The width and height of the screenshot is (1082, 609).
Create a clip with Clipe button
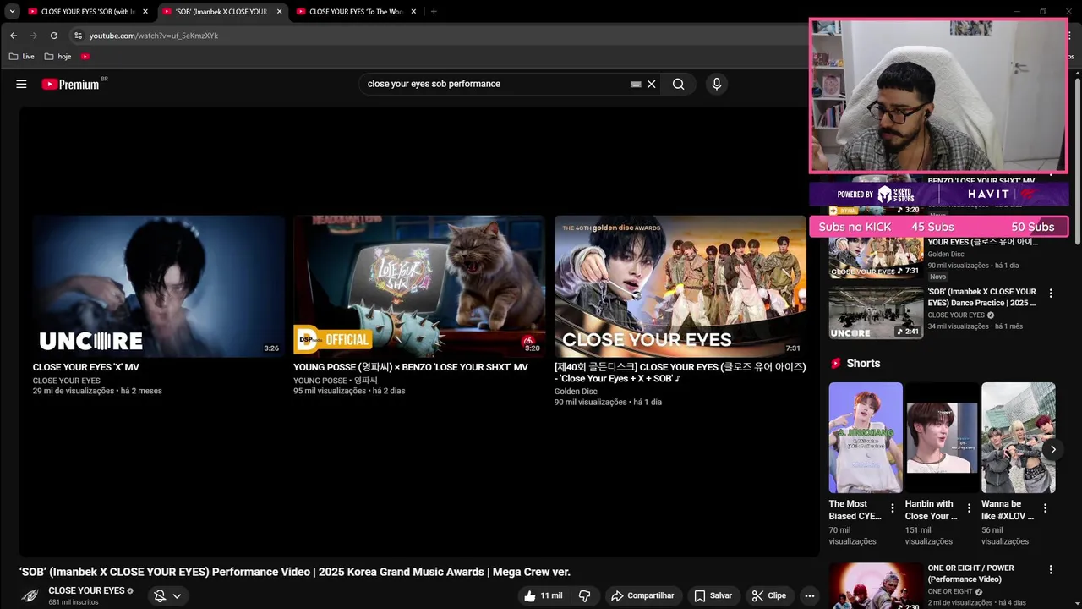pos(769,595)
